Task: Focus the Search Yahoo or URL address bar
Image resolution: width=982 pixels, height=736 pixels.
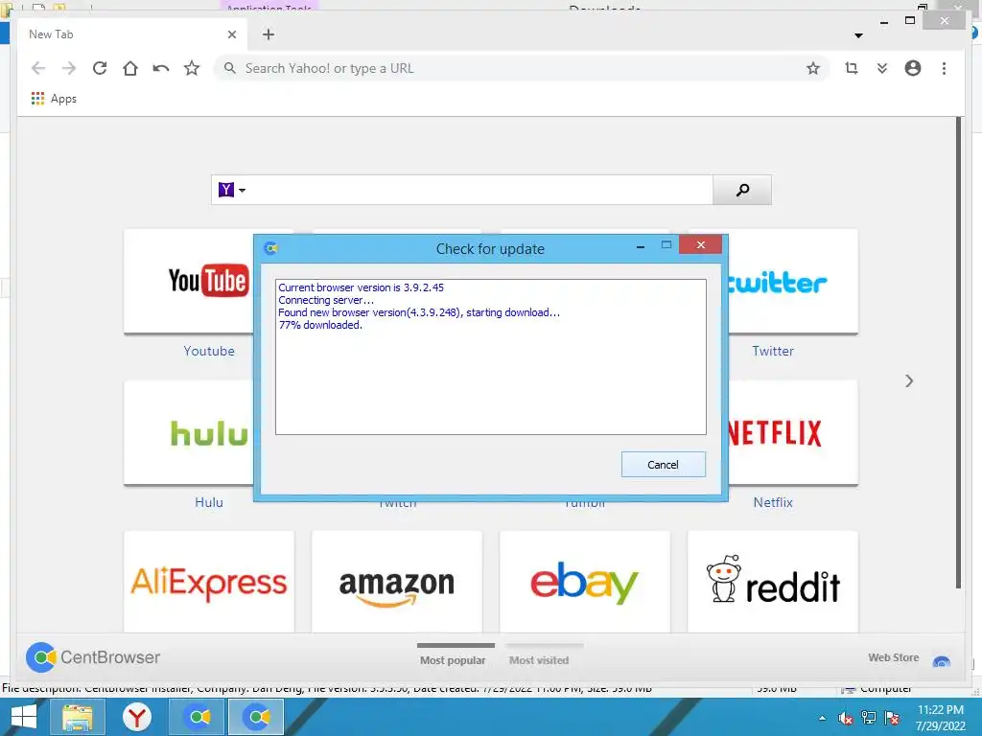Action: tap(522, 68)
